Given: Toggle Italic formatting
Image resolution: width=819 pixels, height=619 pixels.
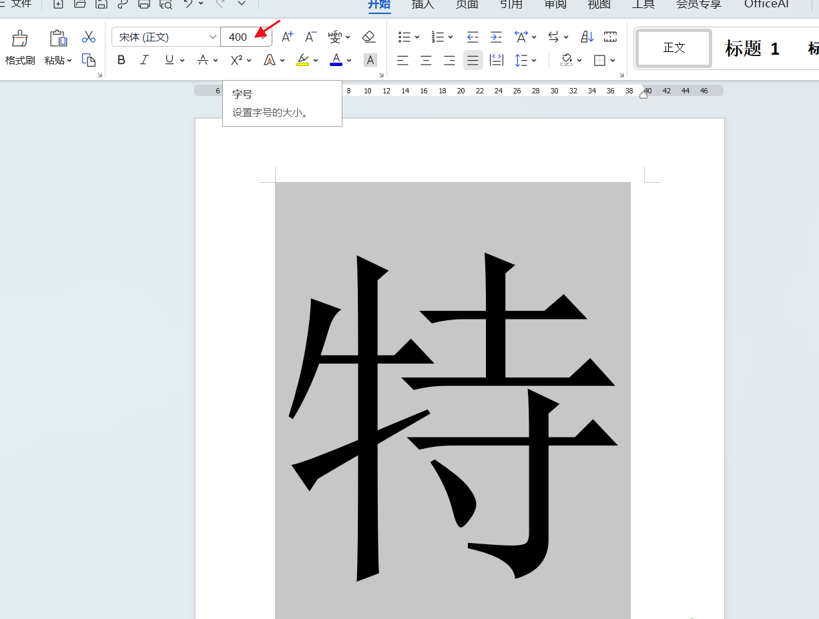Looking at the screenshot, I should coord(144,60).
